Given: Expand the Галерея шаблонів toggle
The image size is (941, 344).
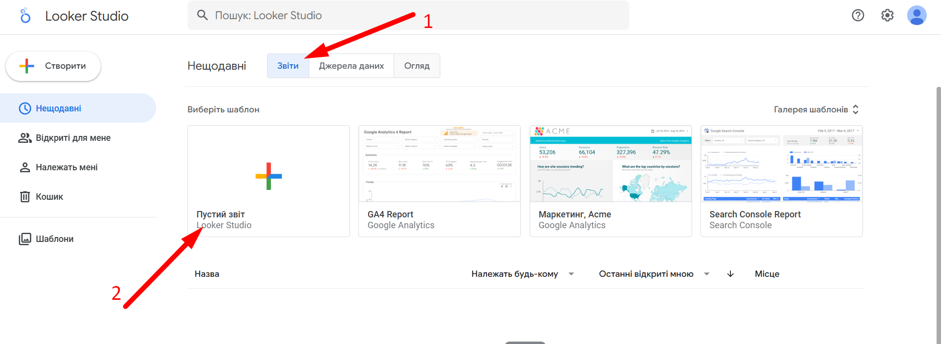Looking at the screenshot, I should pos(816,109).
